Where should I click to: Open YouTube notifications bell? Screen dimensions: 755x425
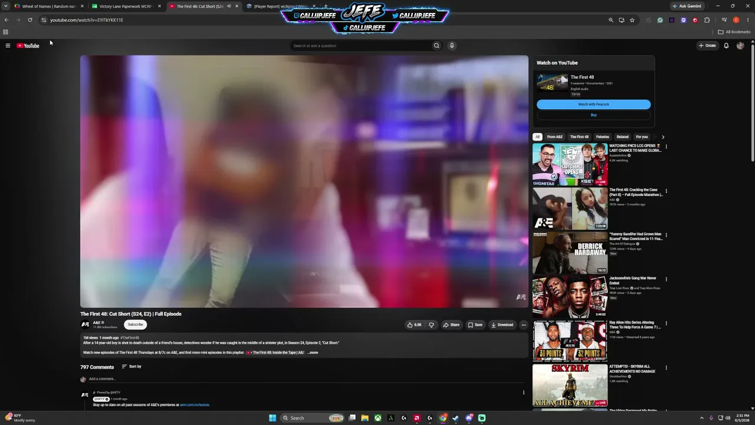pos(726,45)
